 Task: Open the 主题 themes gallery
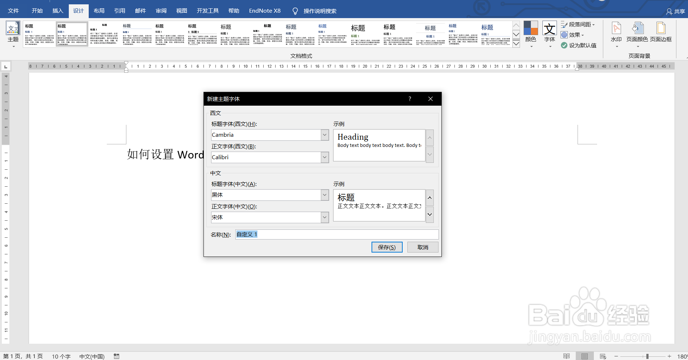coord(13,34)
